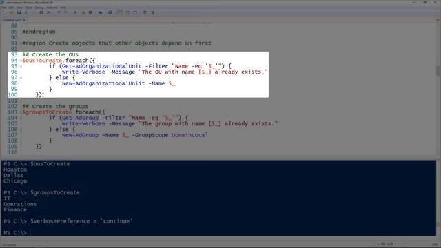Click line number 100 in gutter
This screenshot has width=441, height=248.
pyautogui.click(x=12, y=95)
